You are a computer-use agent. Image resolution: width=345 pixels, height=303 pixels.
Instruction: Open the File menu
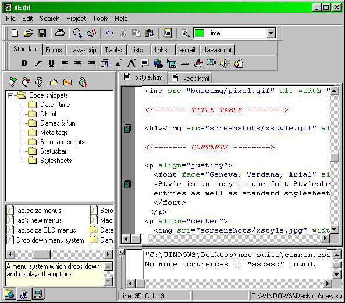pos(10,19)
